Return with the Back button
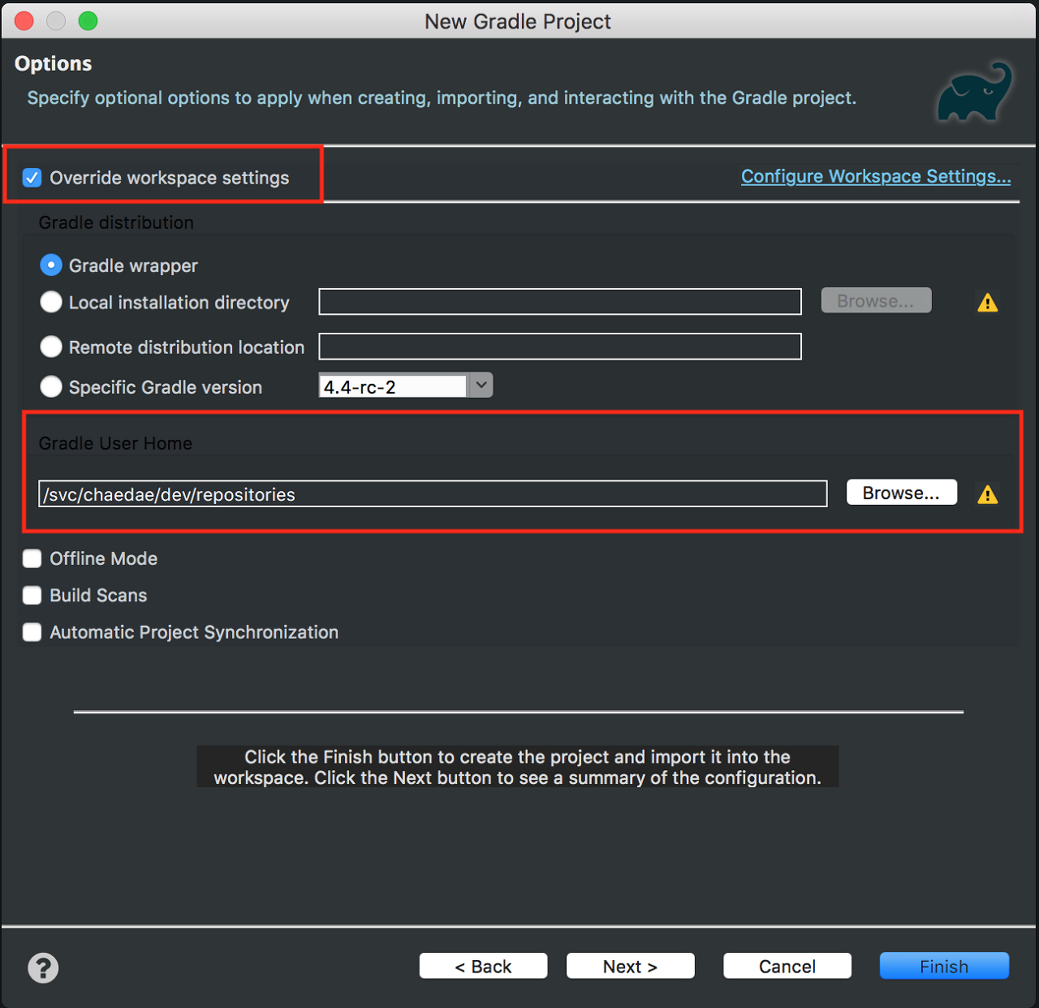This screenshot has height=1008, width=1039. (483, 966)
